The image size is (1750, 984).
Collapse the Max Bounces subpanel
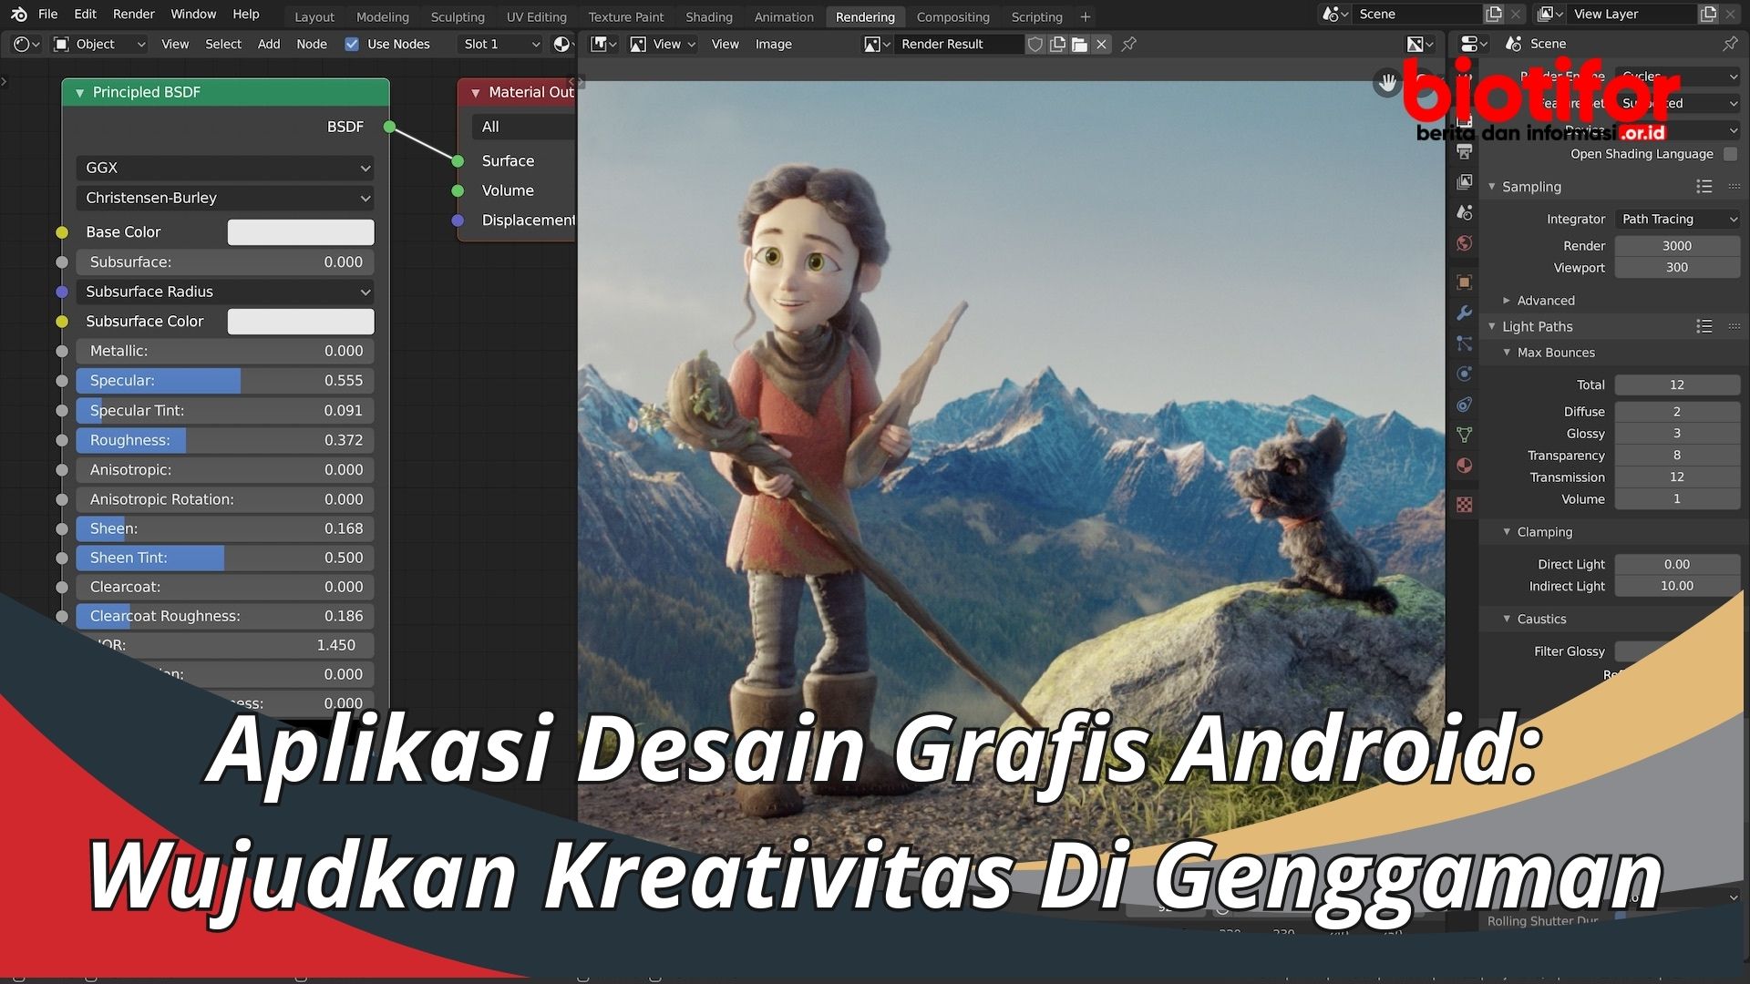coord(1507,353)
